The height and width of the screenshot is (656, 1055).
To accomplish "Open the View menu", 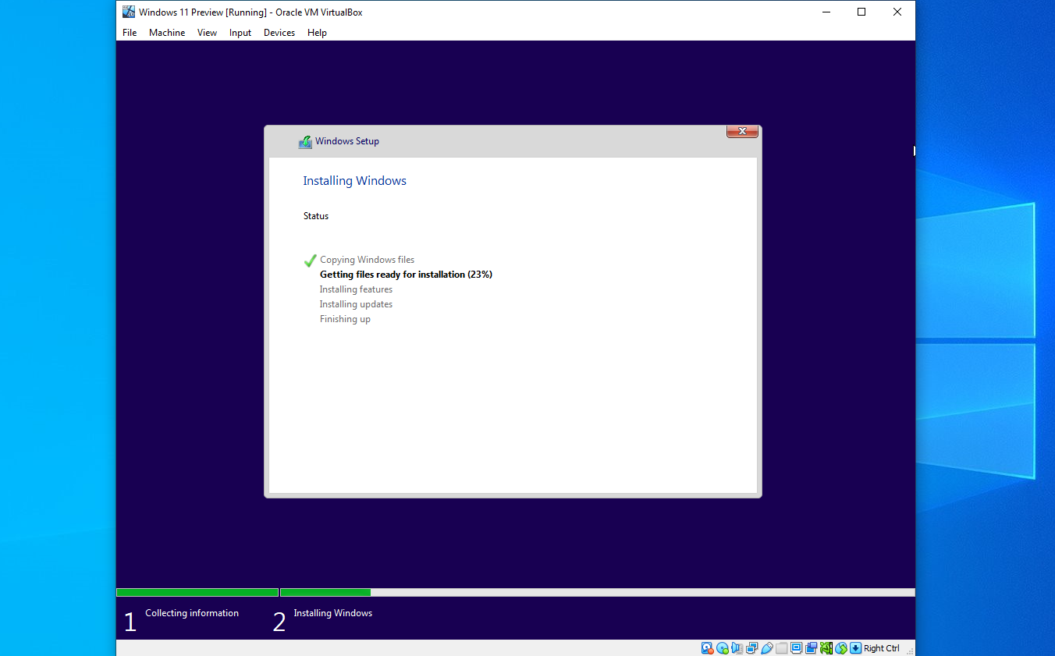I will (x=207, y=33).
